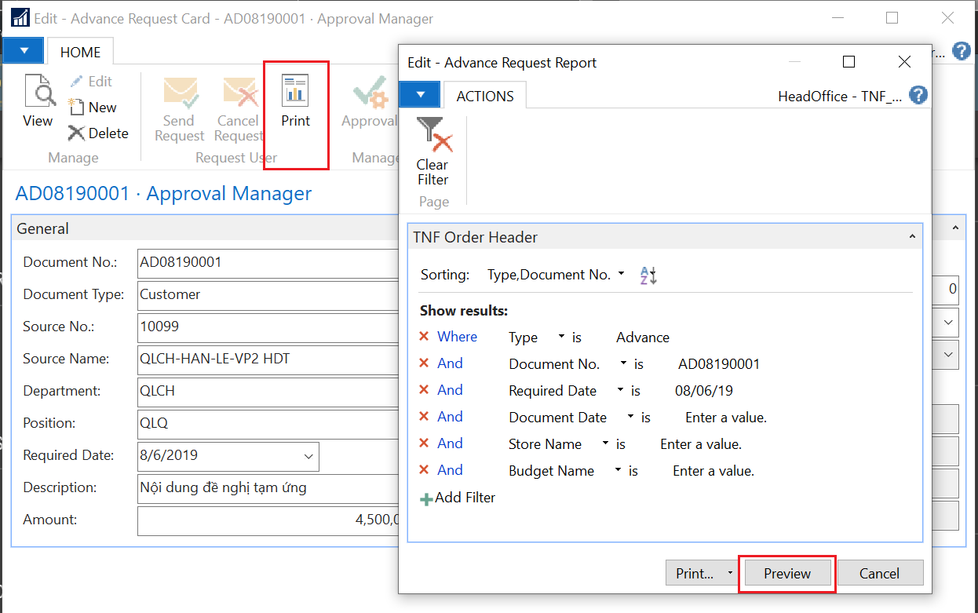Switch to the ACTIONS tab
The width and height of the screenshot is (978, 613).
(485, 97)
